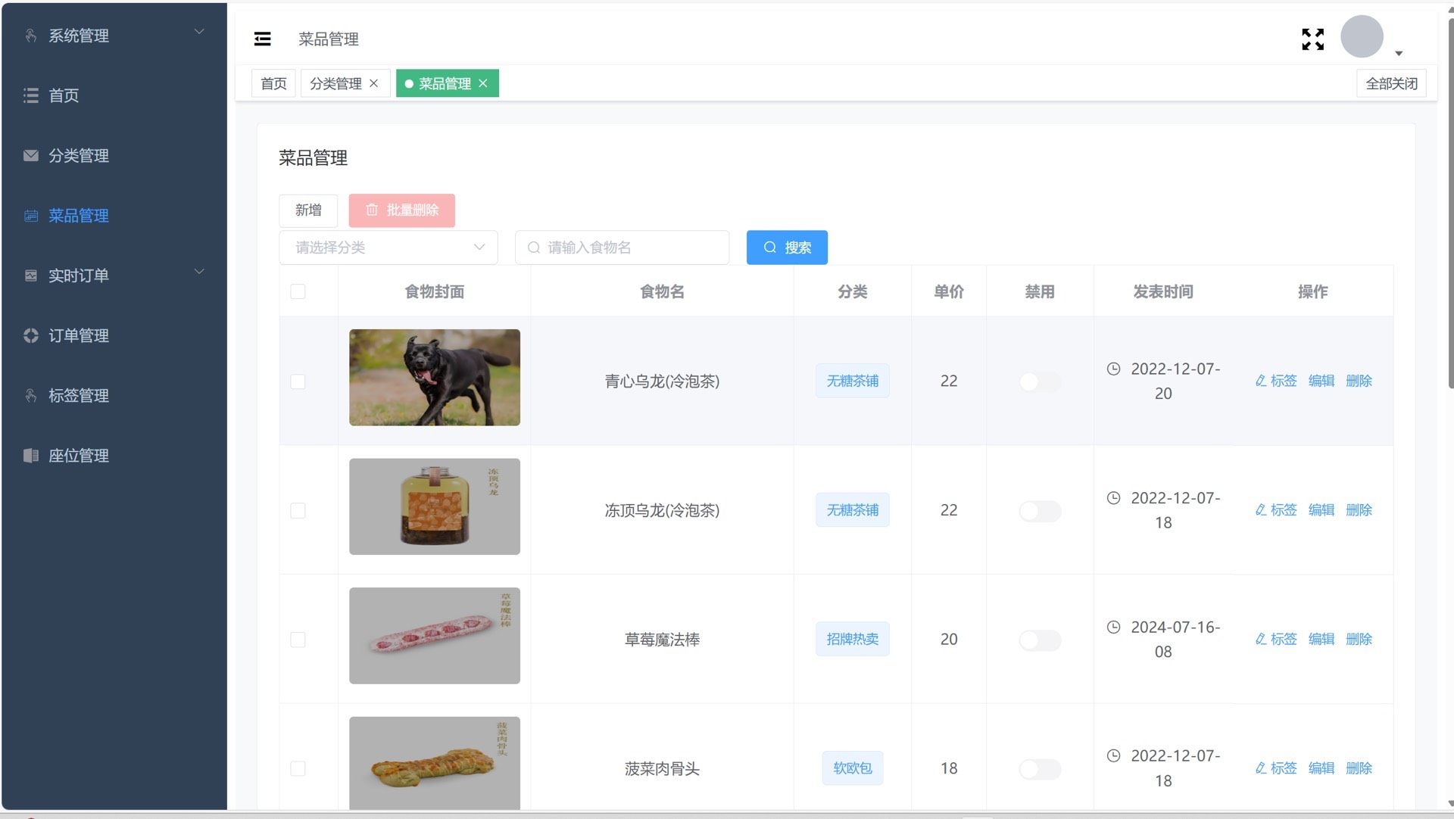This screenshot has width=1454, height=819.
Task: Select the checkbox for the 冻顶乌龙 row
Action: (298, 510)
